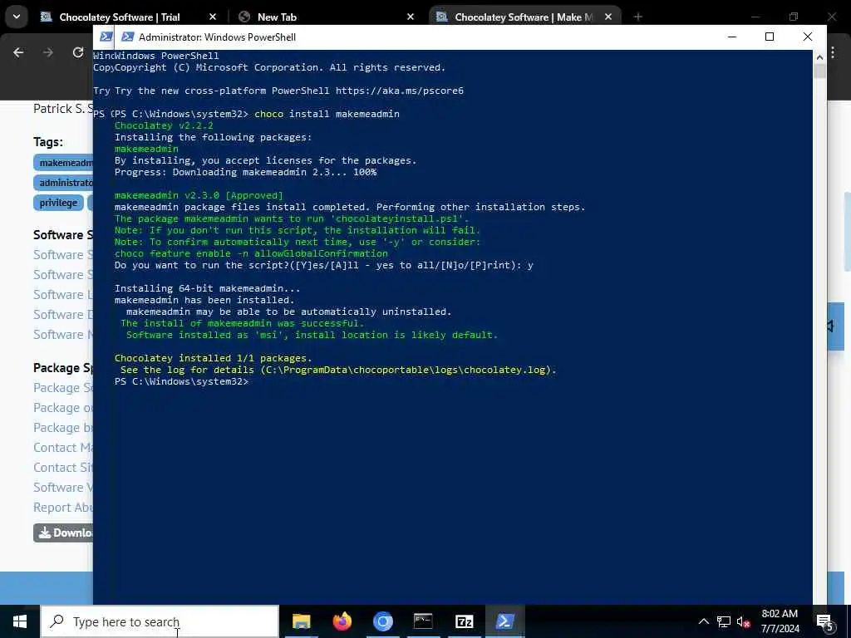Open the Report Abuse link
Screen dimensions: 851x638
pyautogui.click(x=63, y=508)
